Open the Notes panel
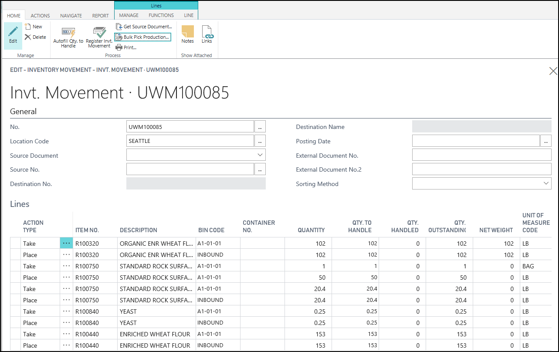This screenshot has height=352, width=559. pos(187,34)
